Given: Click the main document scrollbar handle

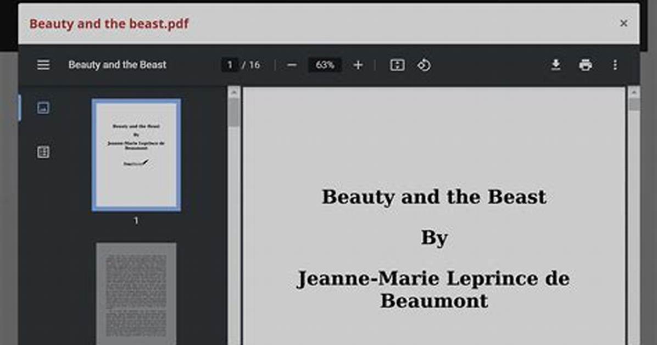Looking at the screenshot, I should (x=634, y=104).
